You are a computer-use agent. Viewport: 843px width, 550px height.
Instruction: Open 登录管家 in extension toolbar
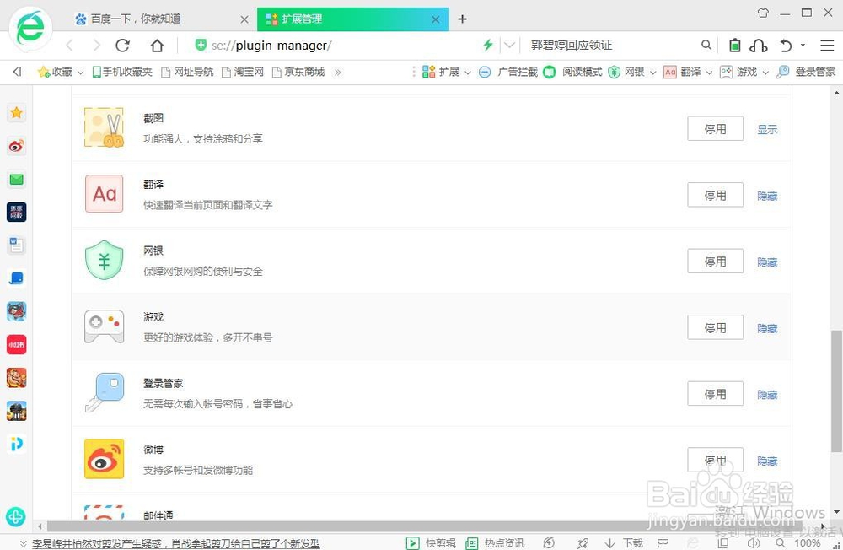click(x=806, y=72)
